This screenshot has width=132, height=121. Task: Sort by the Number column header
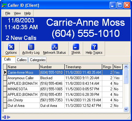click(52, 67)
